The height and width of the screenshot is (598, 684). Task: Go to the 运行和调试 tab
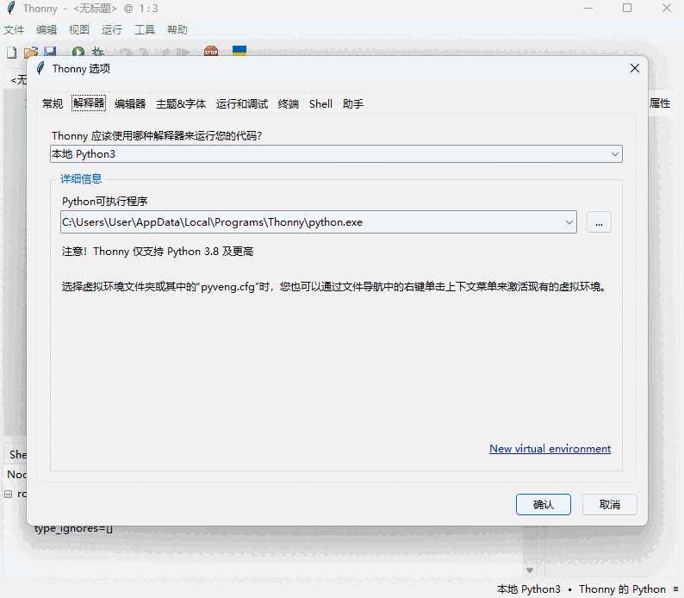tap(242, 103)
